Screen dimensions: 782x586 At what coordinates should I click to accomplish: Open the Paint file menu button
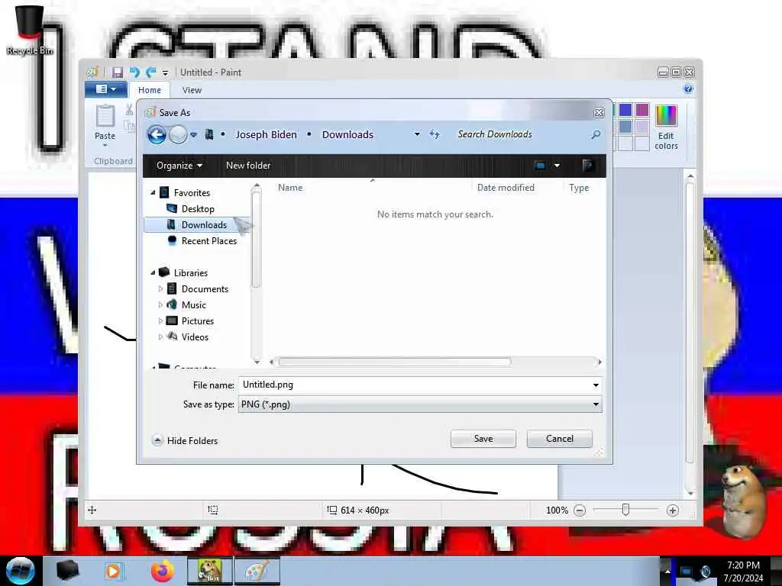pos(105,89)
